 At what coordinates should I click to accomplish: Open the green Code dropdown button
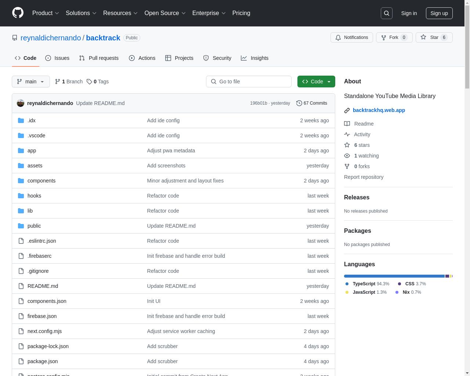point(316,82)
